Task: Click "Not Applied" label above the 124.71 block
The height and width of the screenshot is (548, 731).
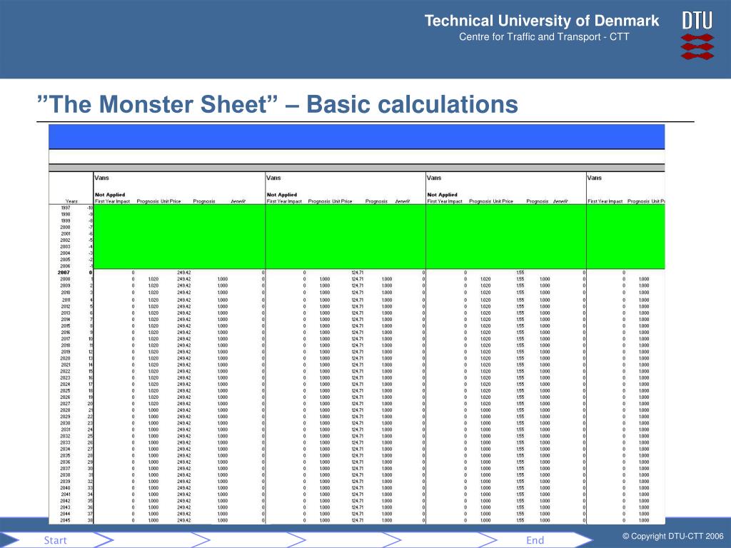Action: (x=282, y=195)
